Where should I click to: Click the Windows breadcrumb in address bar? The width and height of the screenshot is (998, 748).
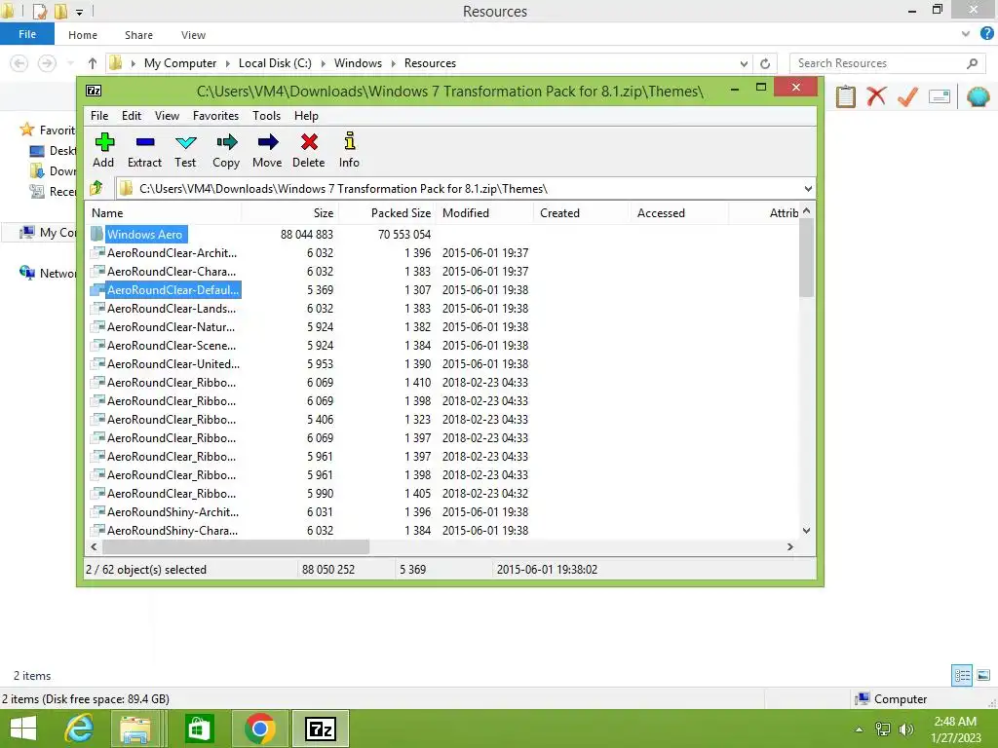click(x=358, y=63)
